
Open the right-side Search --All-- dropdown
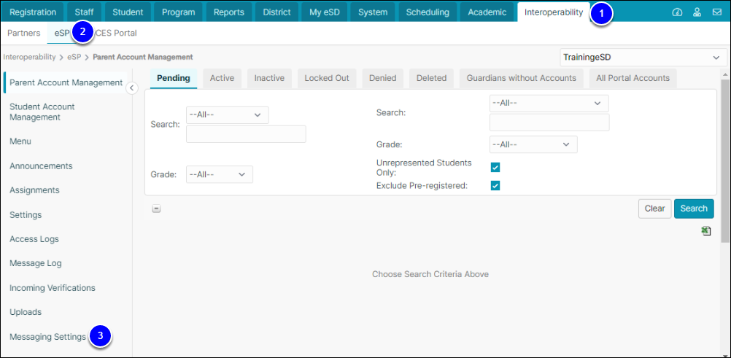pos(549,104)
